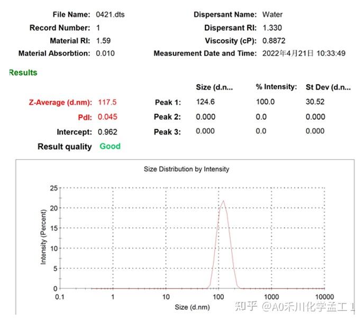Click the PdI value 0.045
Screen dimensions: 364x321
click(107, 117)
